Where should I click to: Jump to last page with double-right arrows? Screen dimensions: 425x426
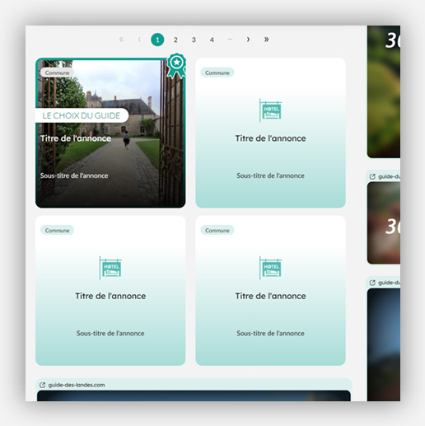click(266, 40)
